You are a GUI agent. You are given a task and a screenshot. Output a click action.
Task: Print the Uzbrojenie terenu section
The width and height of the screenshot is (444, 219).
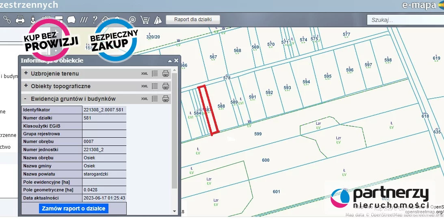(166, 74)
